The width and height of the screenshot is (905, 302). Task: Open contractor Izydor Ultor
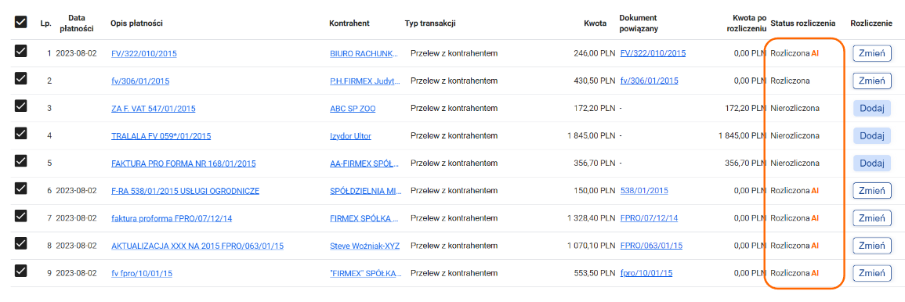(350, 136)
